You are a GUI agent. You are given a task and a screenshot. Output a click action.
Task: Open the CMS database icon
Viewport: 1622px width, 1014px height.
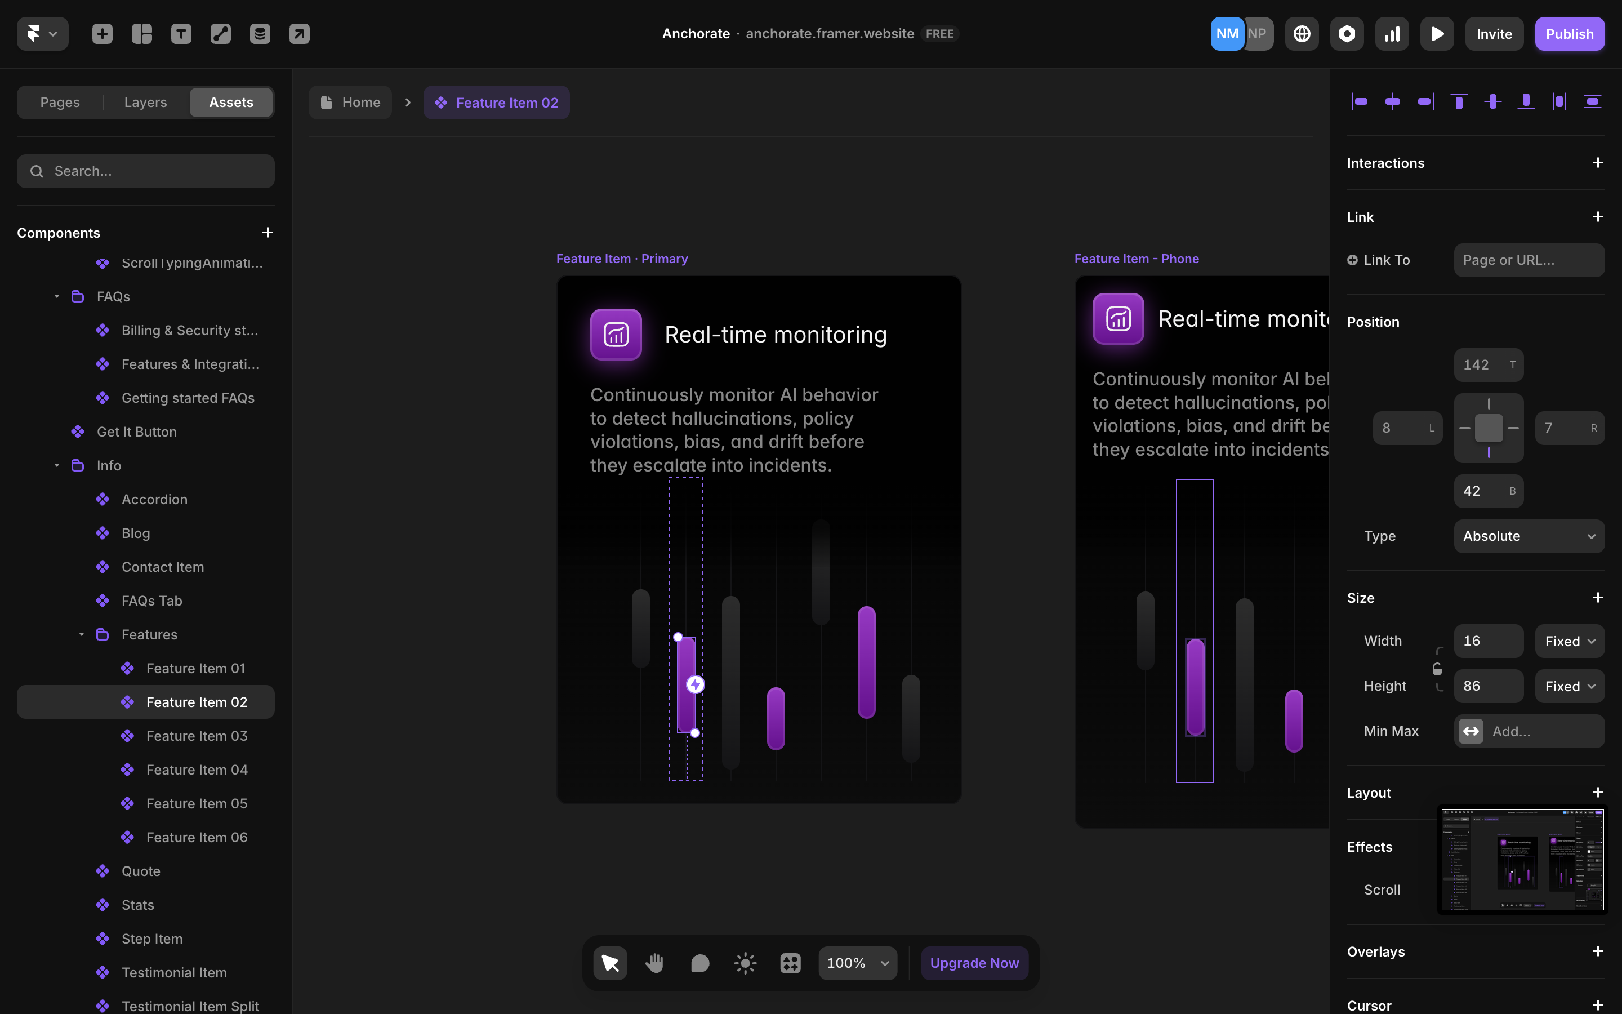coord(260,34)
